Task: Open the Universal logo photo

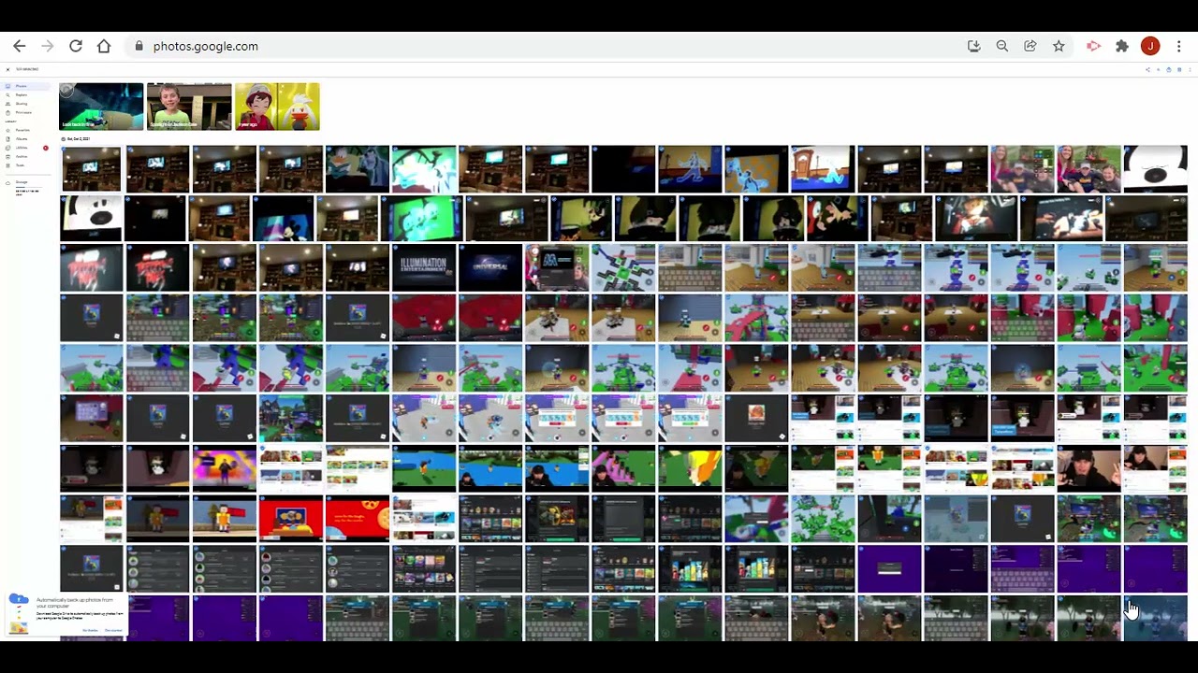Action: click(490, 267)
